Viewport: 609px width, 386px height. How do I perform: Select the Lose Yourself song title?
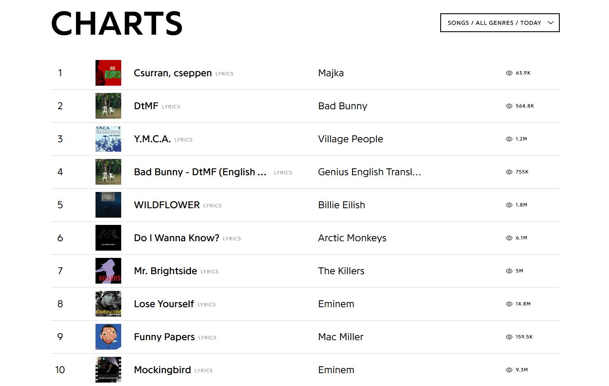[164, 304]
